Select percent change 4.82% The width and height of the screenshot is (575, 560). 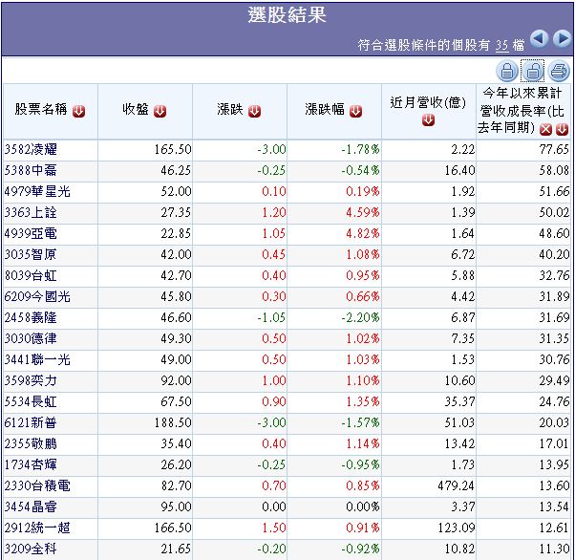pos(363,234)
